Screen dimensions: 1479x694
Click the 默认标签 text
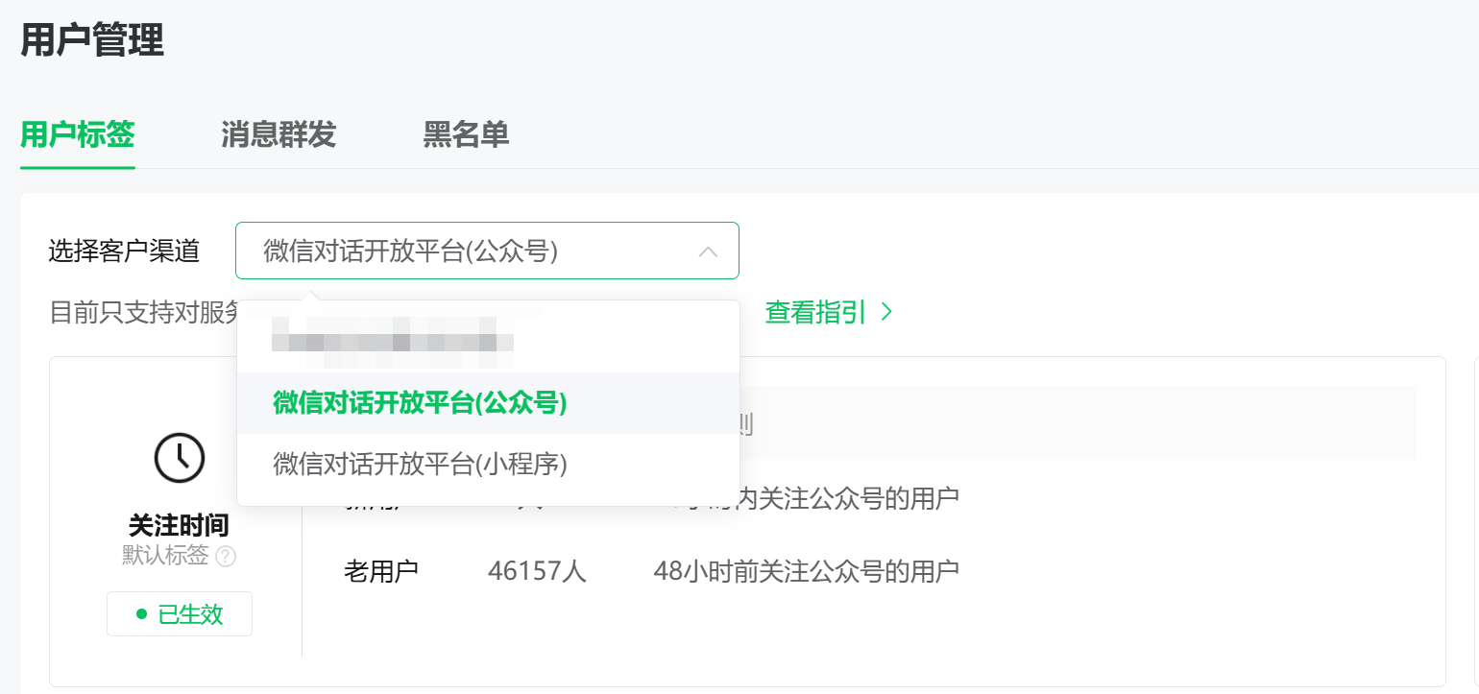(x=165, y=555)
